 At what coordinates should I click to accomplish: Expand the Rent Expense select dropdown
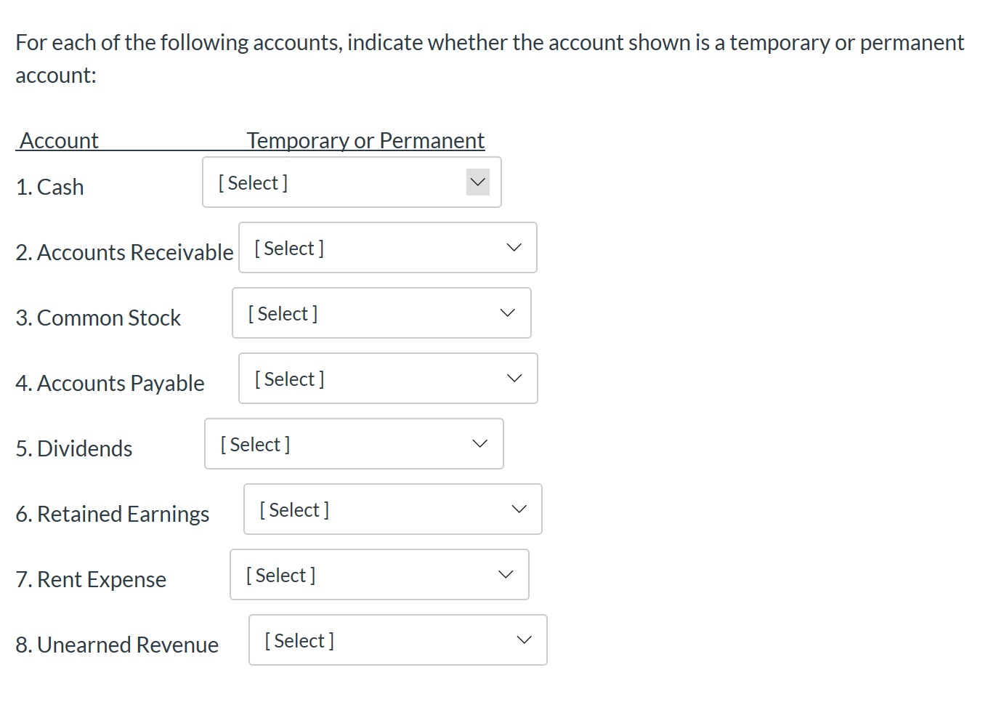coord(378,575)
